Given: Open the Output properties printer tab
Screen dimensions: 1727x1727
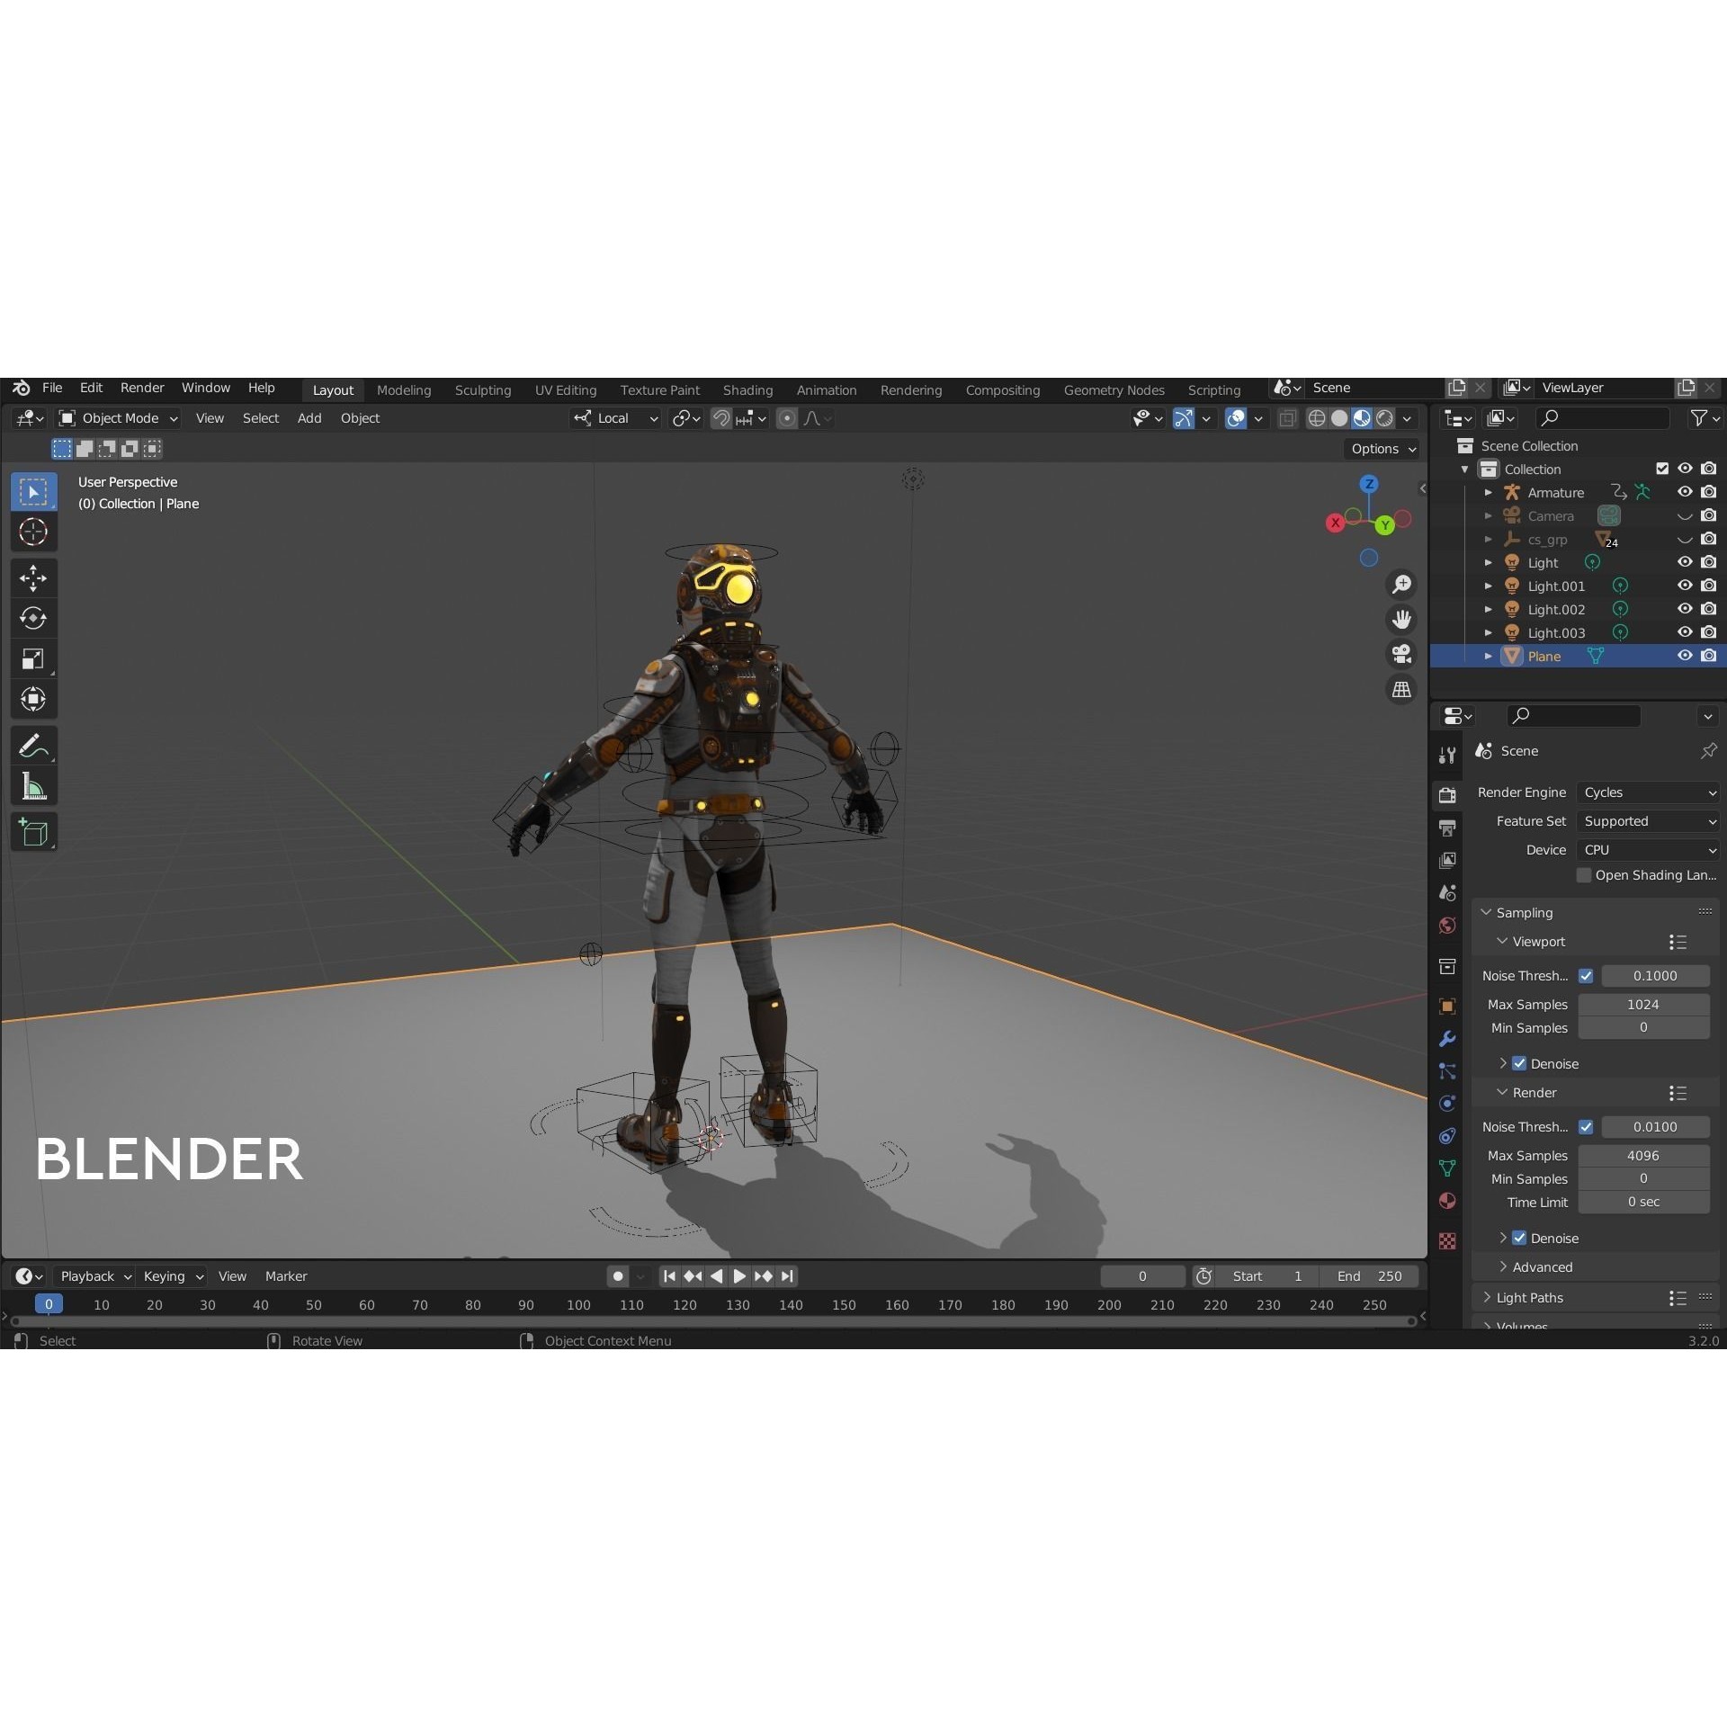Looking at the screenshot, I should tap(1447, 828).
